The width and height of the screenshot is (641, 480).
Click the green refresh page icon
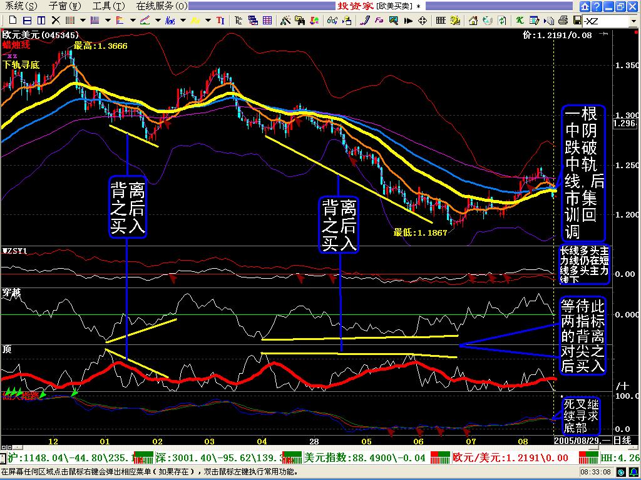point(501,21)
